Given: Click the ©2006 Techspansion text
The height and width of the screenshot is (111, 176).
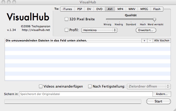Looking at the screenshot, I should click(x=36, y=26).
